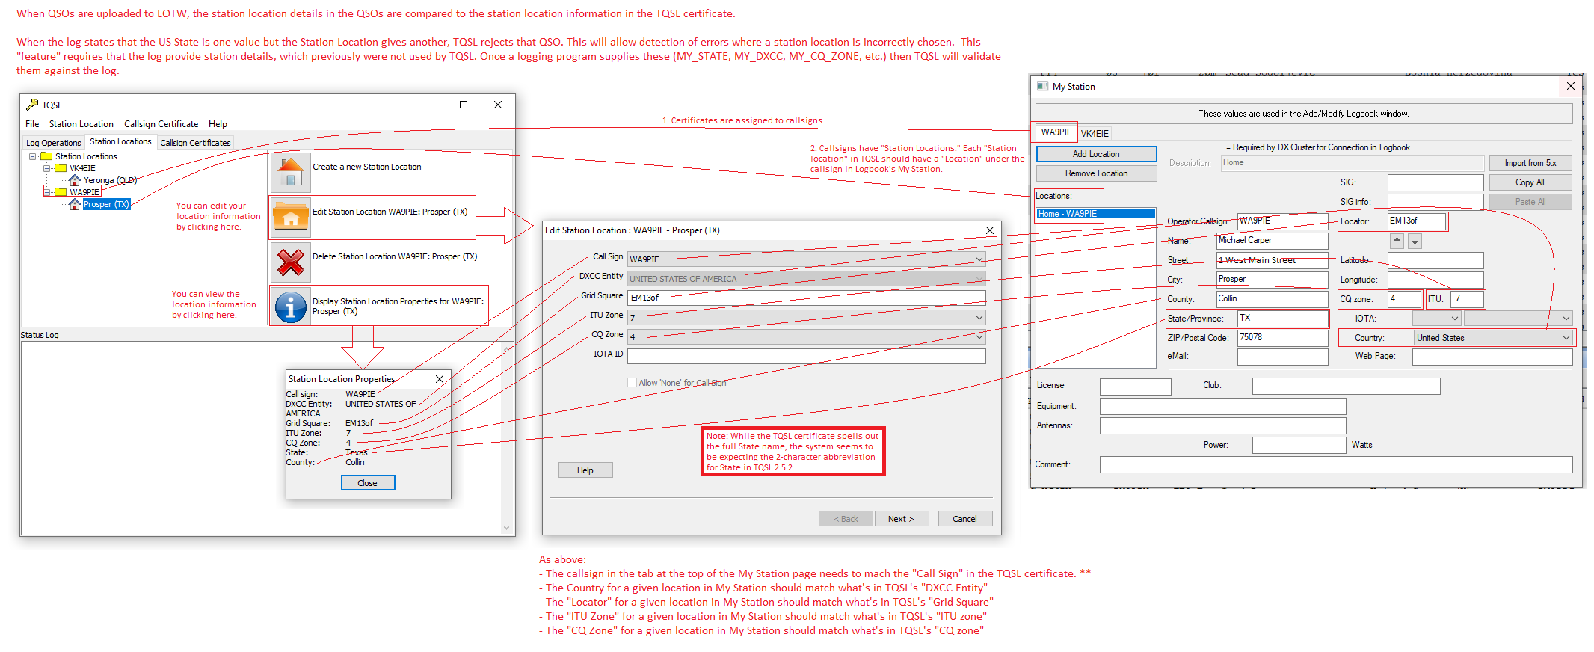Click the Paste All button

point(1530,202)
